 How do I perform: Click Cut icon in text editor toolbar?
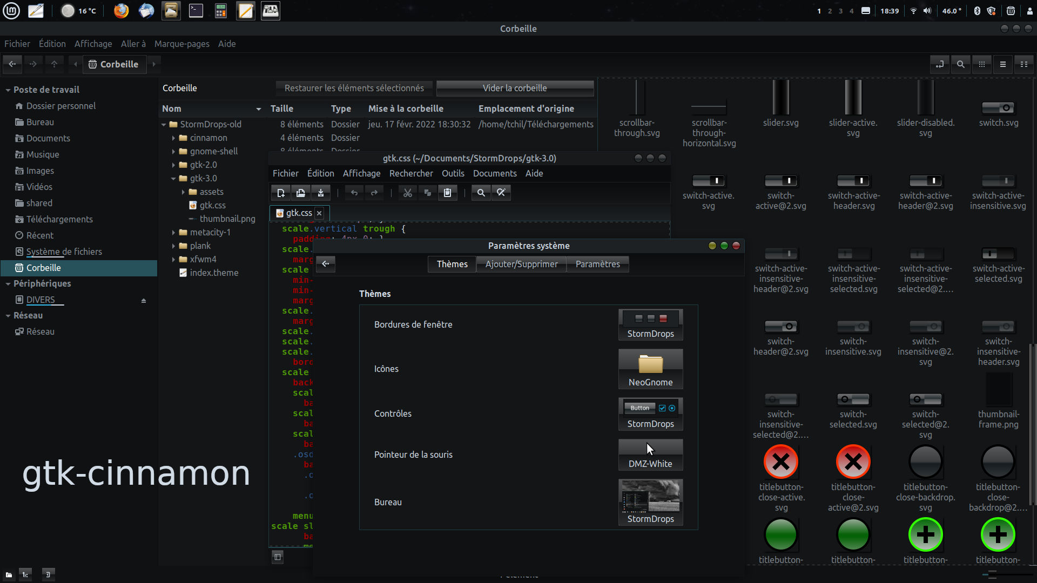coord(408,193)
